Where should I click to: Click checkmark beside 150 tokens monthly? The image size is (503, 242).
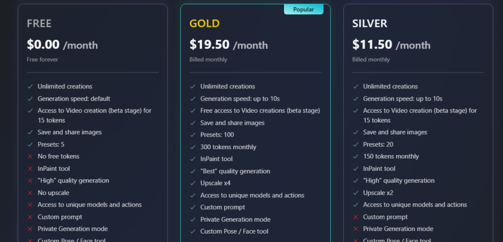[x=356, y=157]
